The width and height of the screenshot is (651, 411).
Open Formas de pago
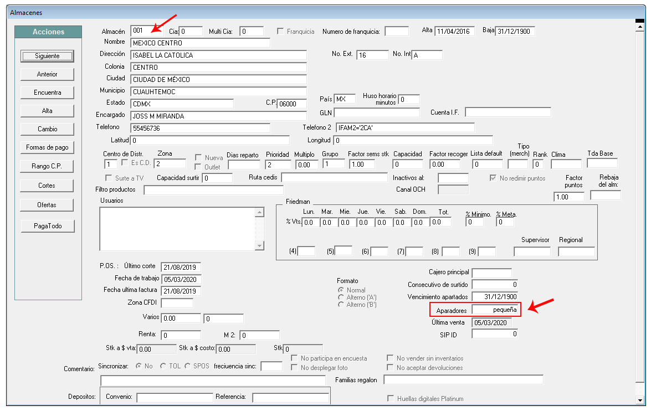click(x=47, y=147)
